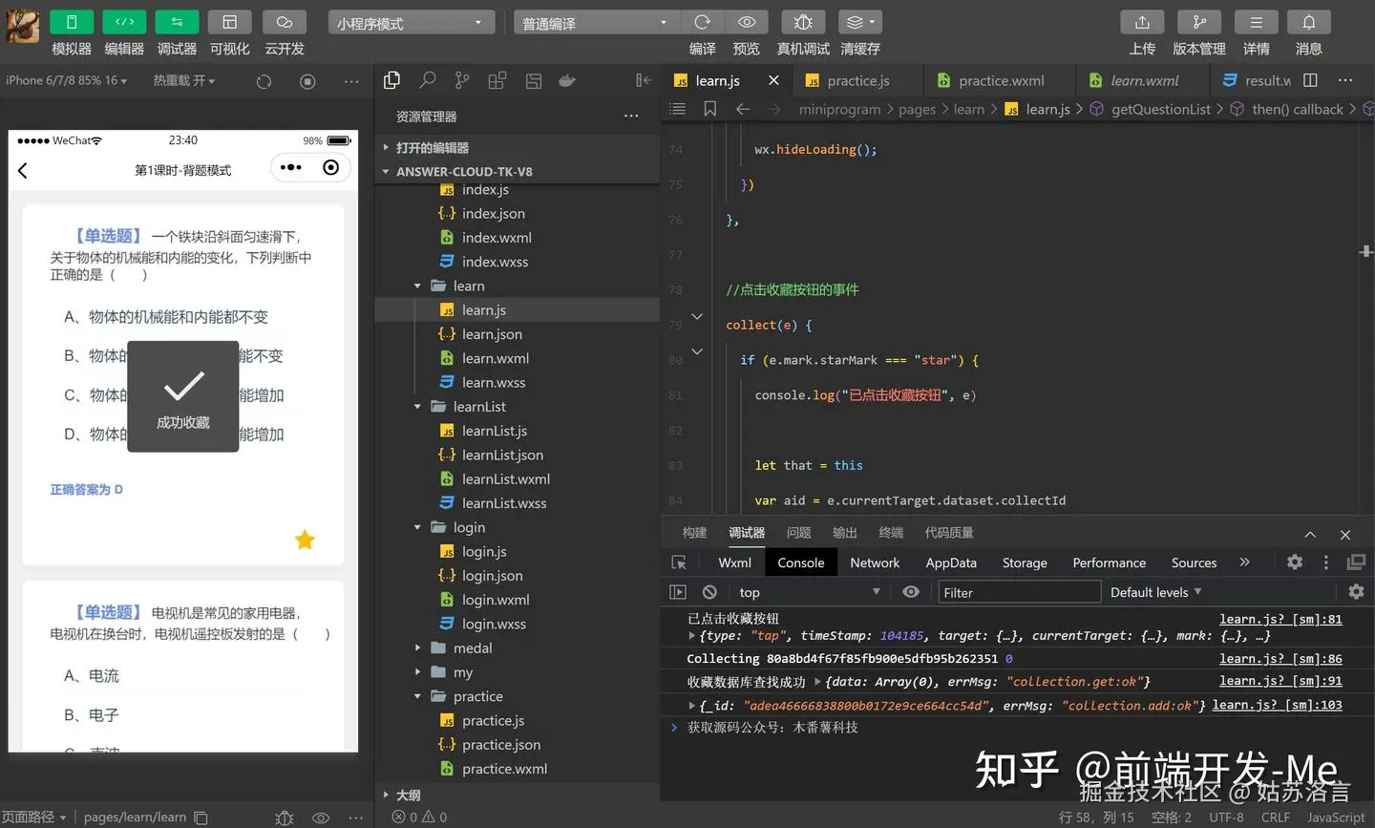
Task: Click the devtools settings gear icon
Action: pos(1295,563)
